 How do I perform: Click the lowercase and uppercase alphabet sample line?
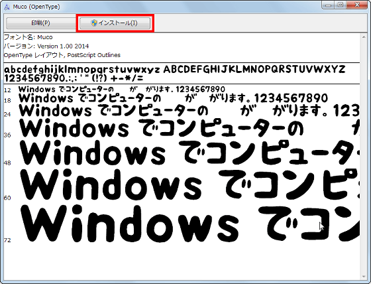pos(175,70)
